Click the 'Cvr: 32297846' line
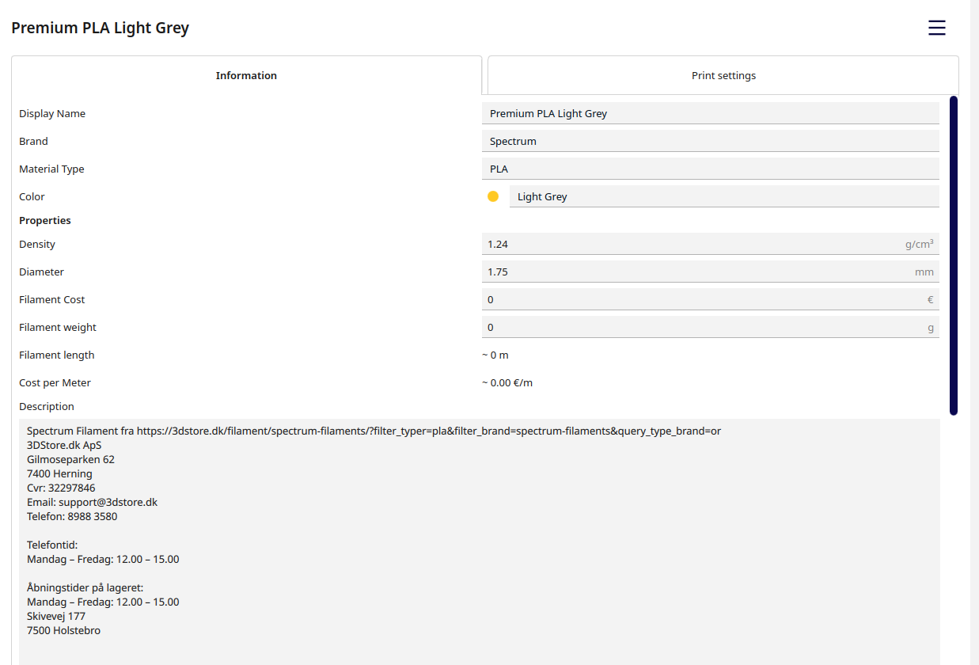The width and height of the screenshot is (979, 665). point(61,488)
